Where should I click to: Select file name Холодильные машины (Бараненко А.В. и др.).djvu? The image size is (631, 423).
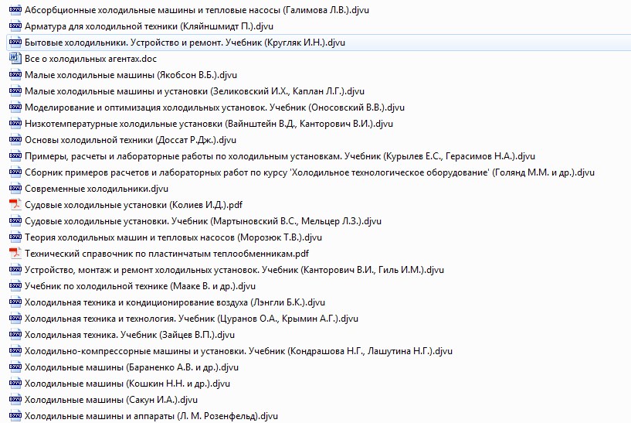tap(131, 367)
